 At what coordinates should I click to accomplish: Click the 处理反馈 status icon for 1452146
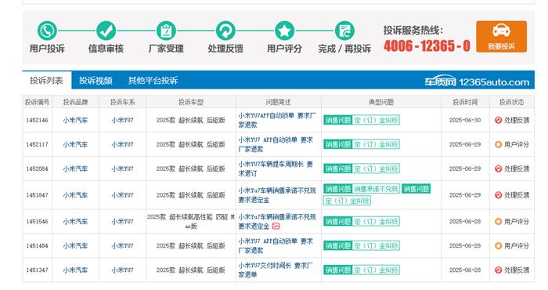[x=499, y=120]
